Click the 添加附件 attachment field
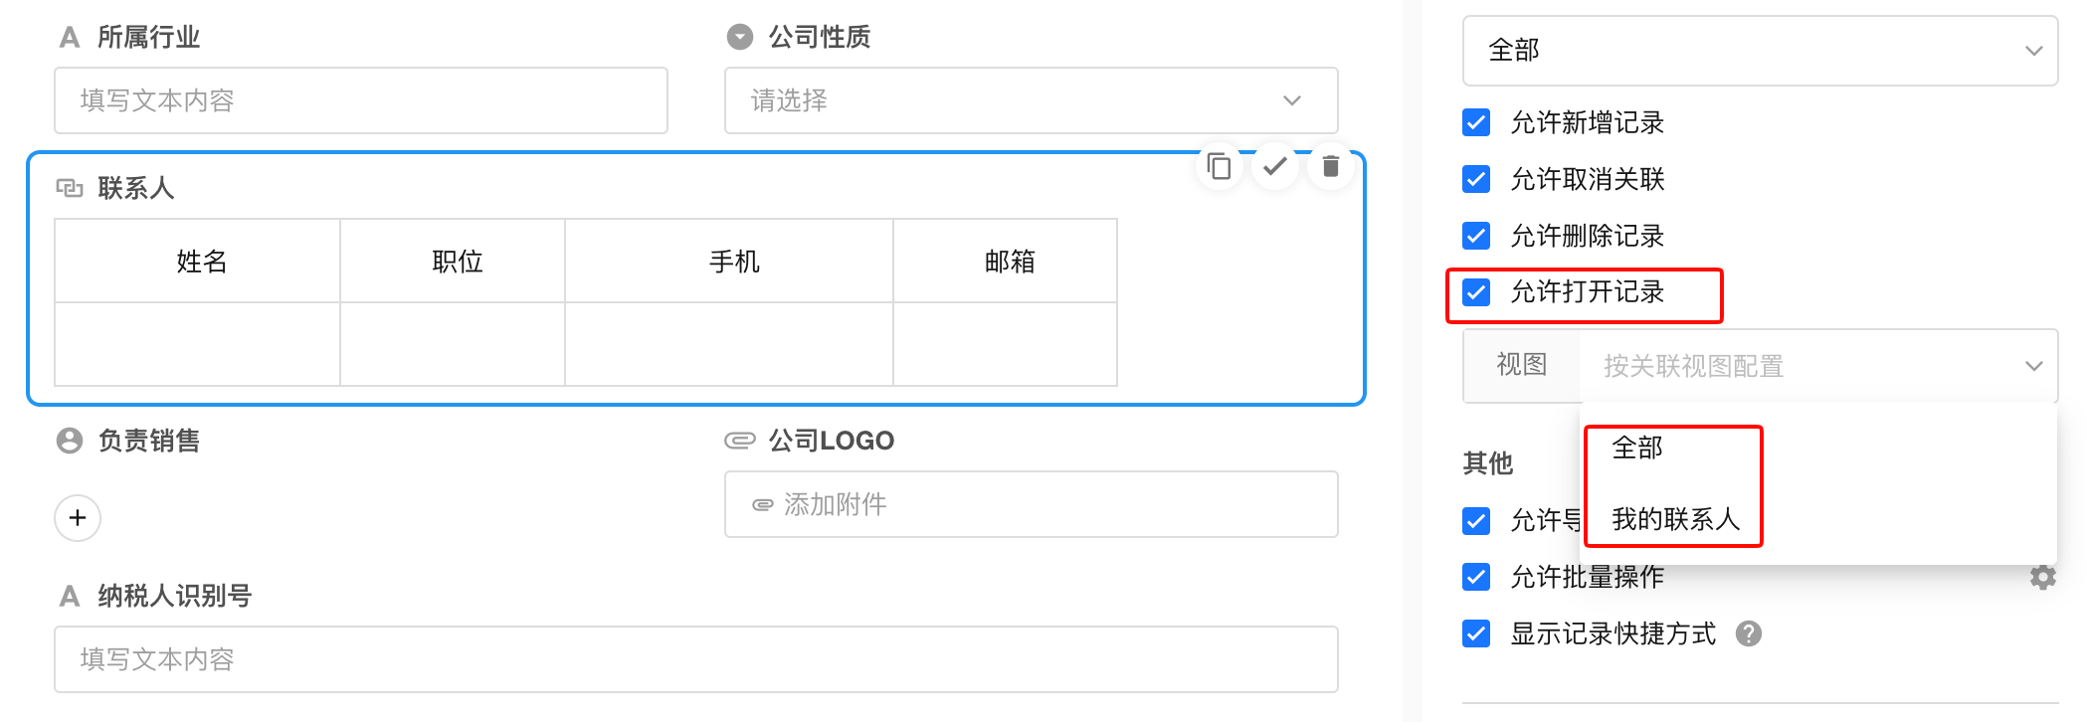 pos(1031,505)
